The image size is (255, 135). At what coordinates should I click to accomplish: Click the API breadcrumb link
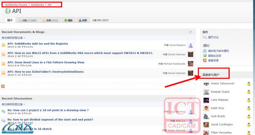[49, 5]
